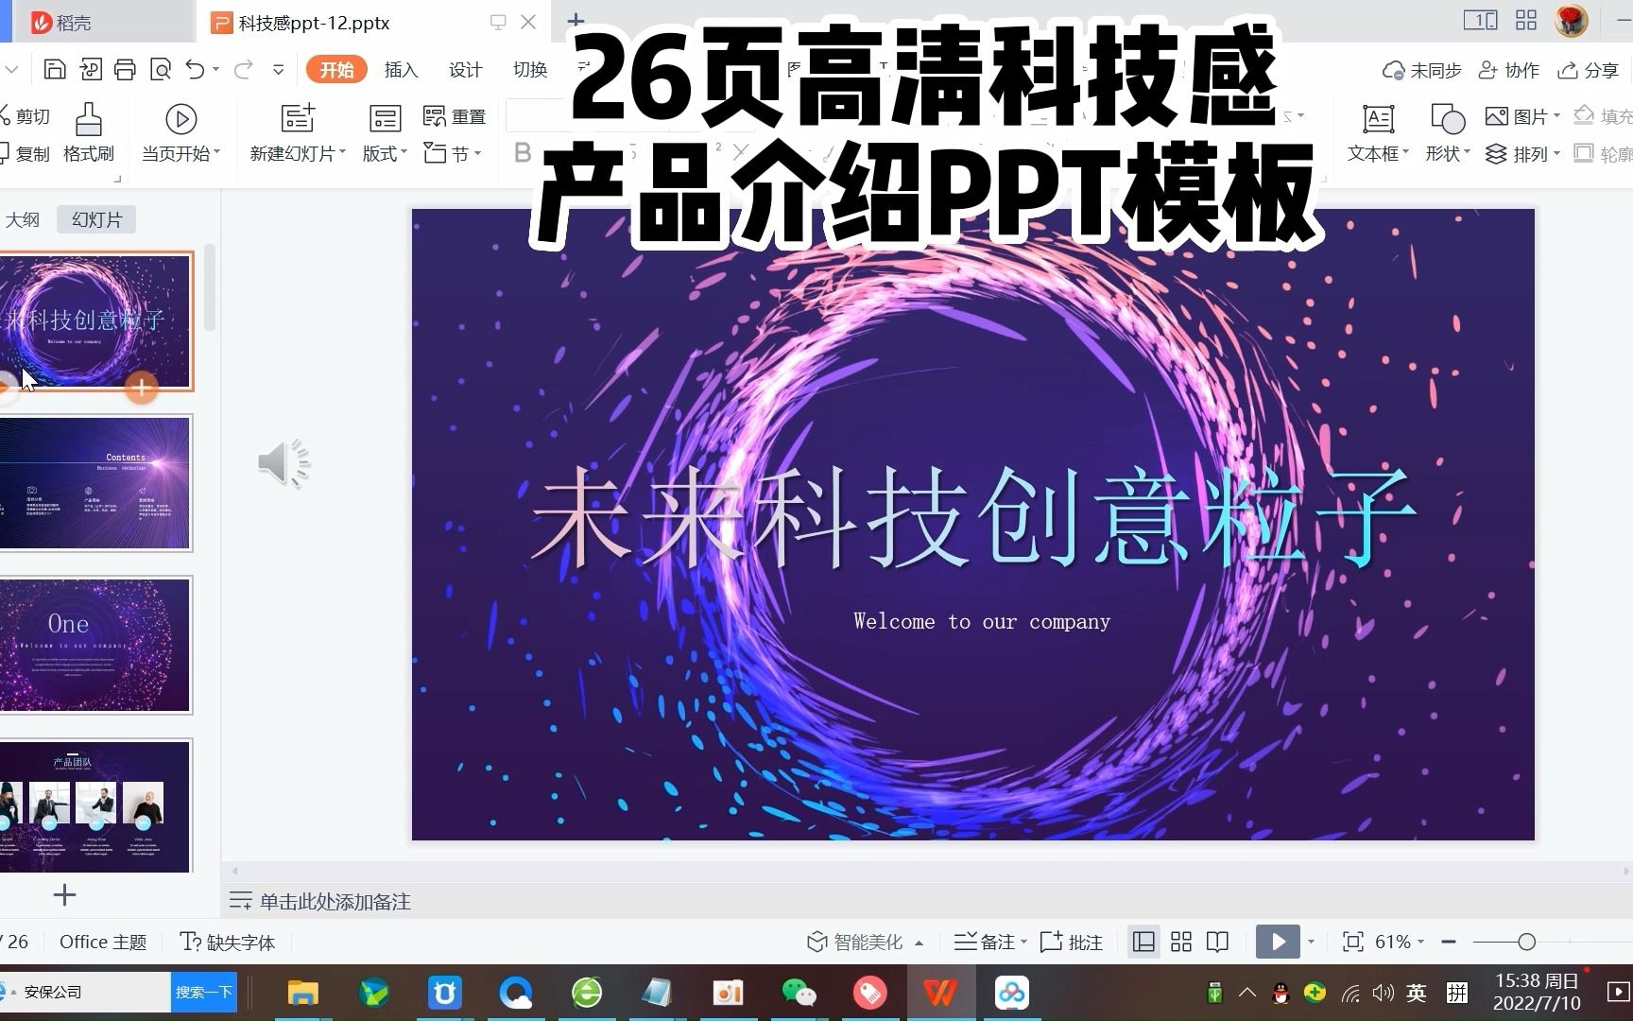
Task: Expand the 版式 layout dropdown label
Action: [x=385, y=153]
